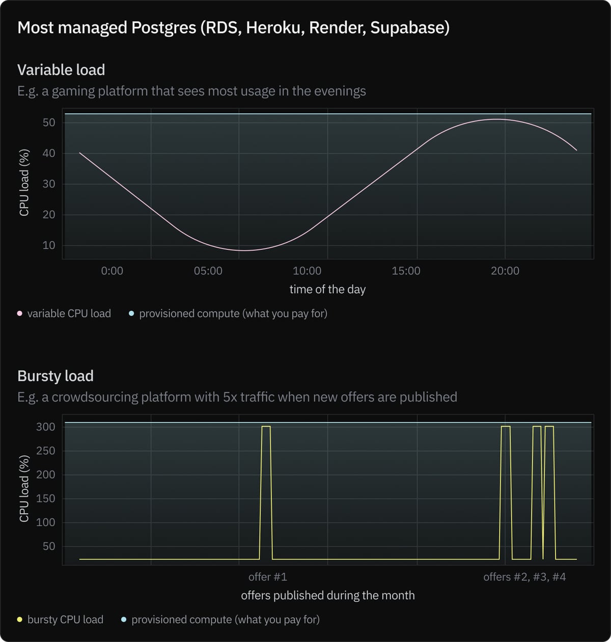The height and width of the screenshot is (642, 611).
Task: Click the 'offers #2, #3, #4' axis label
Action: click(x=524, y=577)
